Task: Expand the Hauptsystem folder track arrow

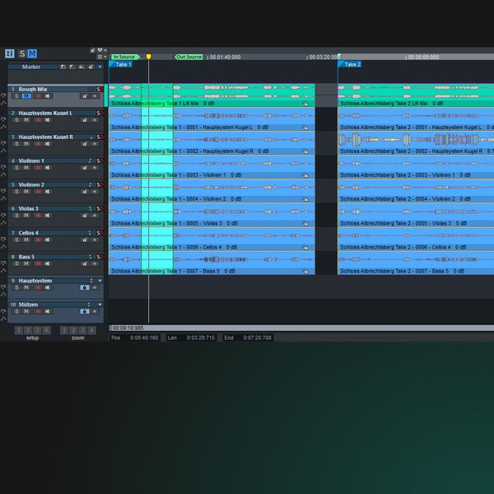Action: click(x=100, y=281)
